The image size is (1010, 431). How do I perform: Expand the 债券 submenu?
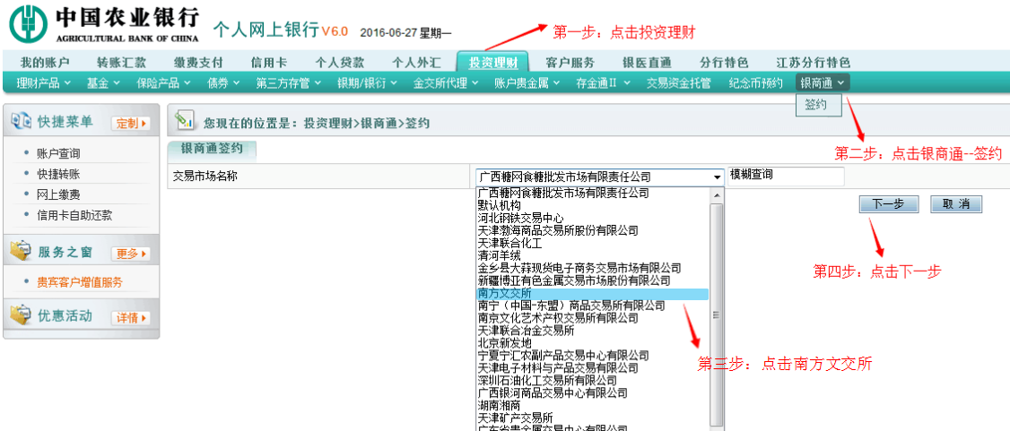pyautogui.click(x=223, y=82)
